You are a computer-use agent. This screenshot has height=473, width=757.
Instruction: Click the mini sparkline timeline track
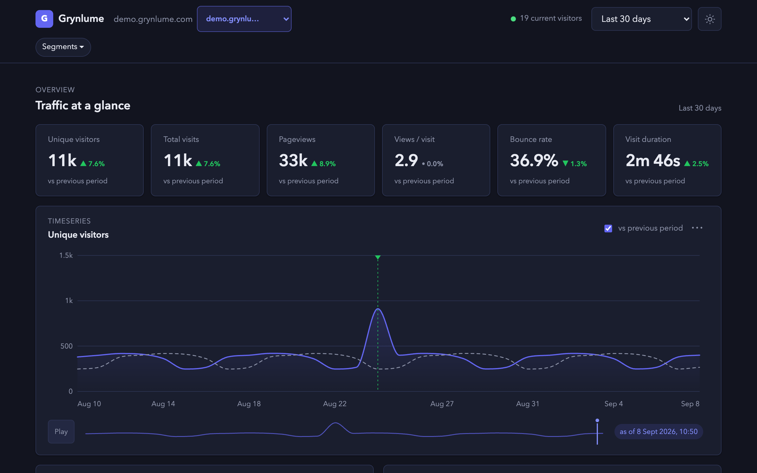pyautogui.click(x=344, y=432)
